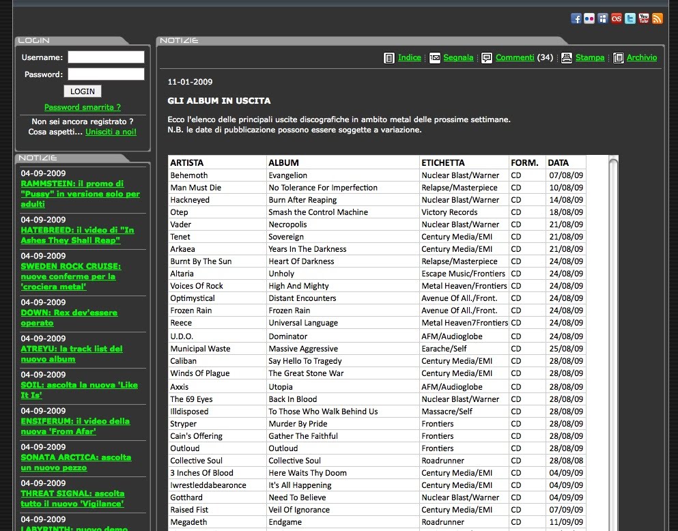Click the document icon beside Indice
678x531 pixels.
(389, 58)
